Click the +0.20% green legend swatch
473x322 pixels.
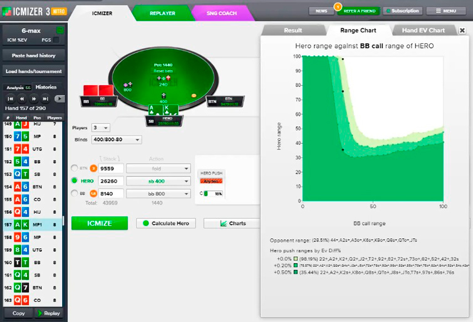point(296,266)
